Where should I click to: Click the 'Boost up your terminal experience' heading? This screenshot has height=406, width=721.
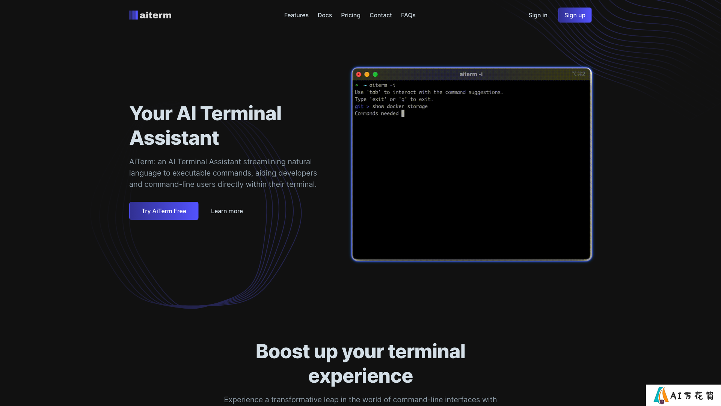point(360,364)
